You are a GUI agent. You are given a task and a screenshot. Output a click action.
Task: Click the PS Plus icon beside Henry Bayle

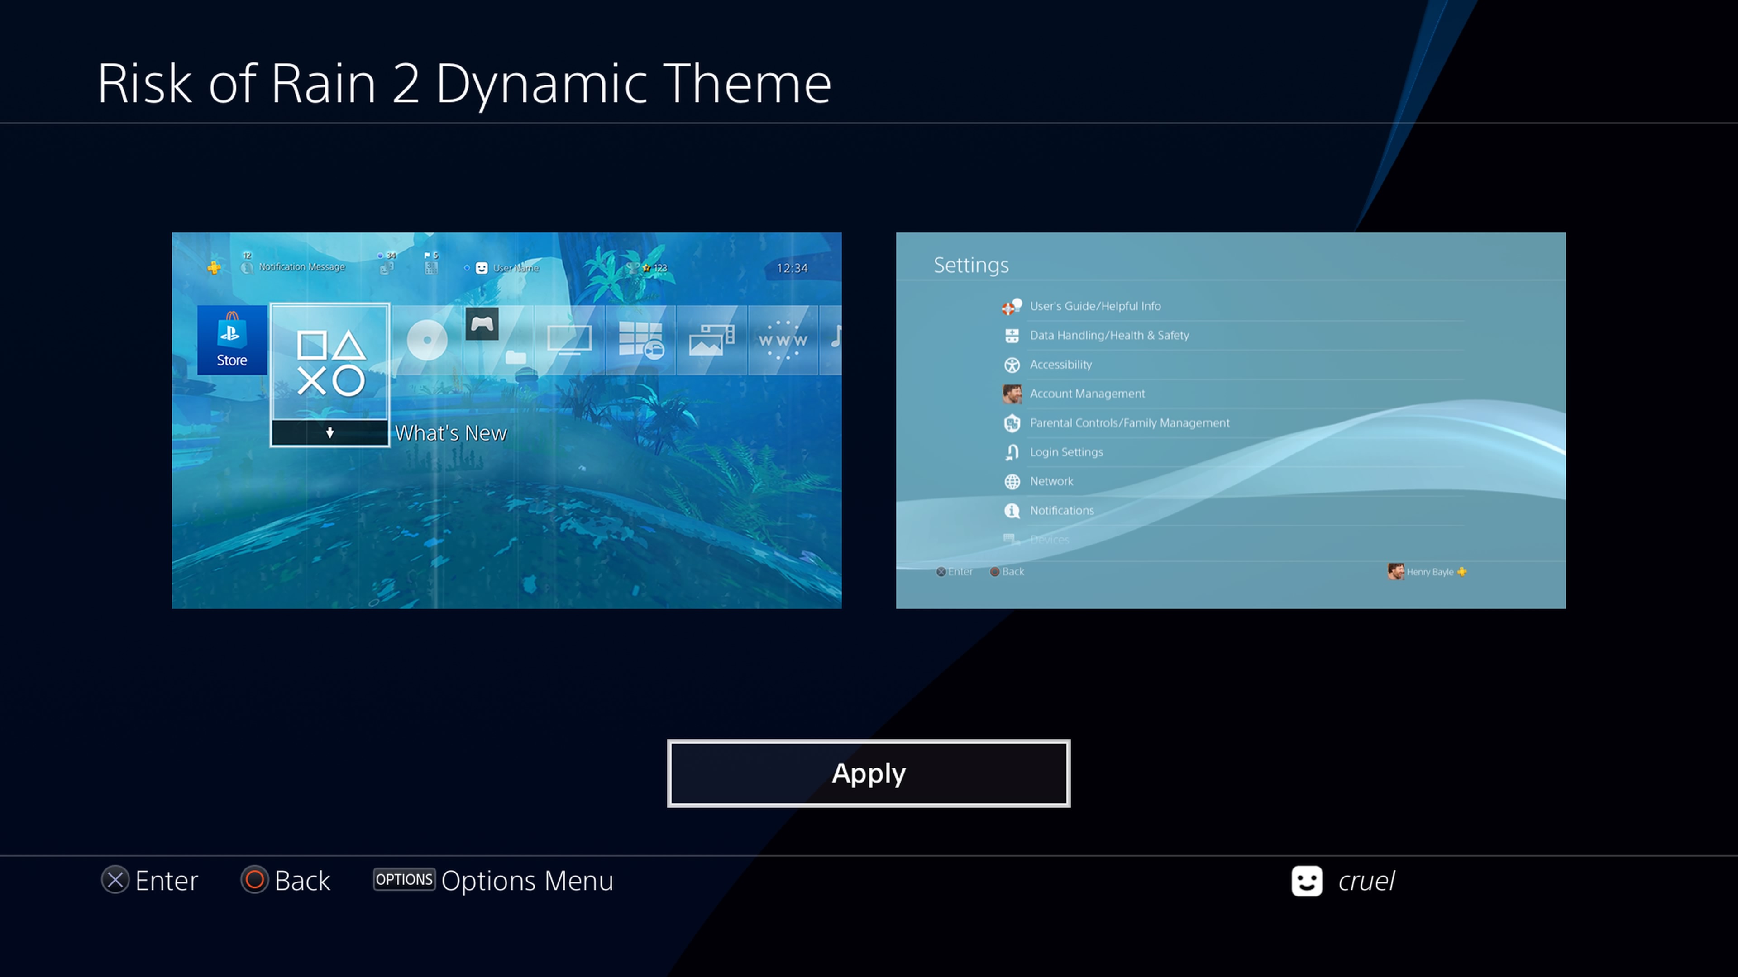1461,572
